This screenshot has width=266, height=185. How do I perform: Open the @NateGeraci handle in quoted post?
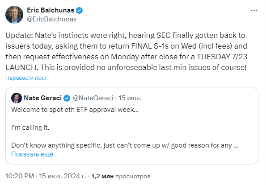pos(93,98)
